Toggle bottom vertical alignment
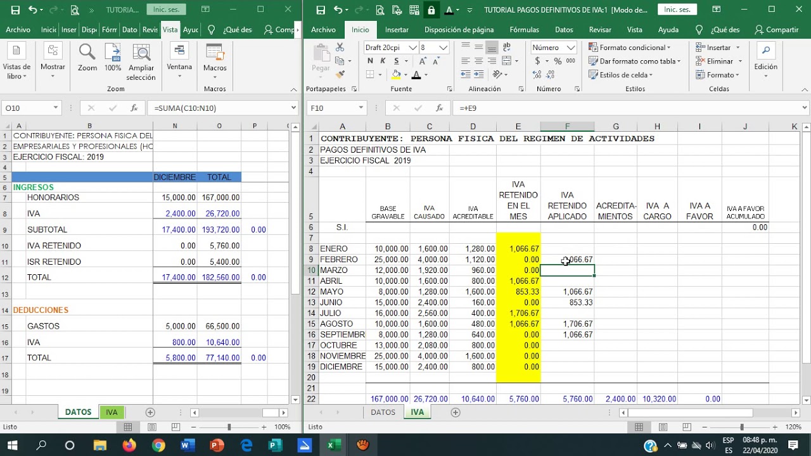Image resolution: width=811 pixels, height=456 pixels. (x=492, y=47)
